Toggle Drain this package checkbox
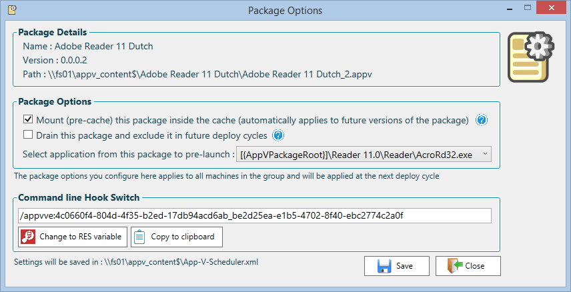 pyautogui.click(x=28, y=136)
